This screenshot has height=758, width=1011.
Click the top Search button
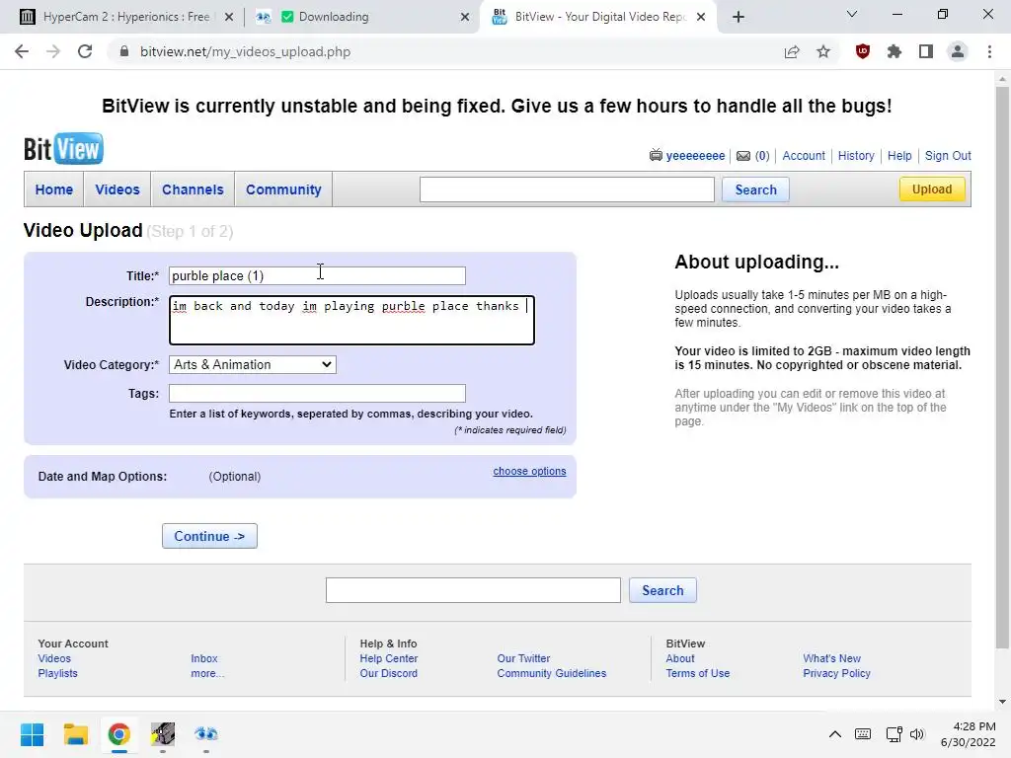tap(755, 189)
